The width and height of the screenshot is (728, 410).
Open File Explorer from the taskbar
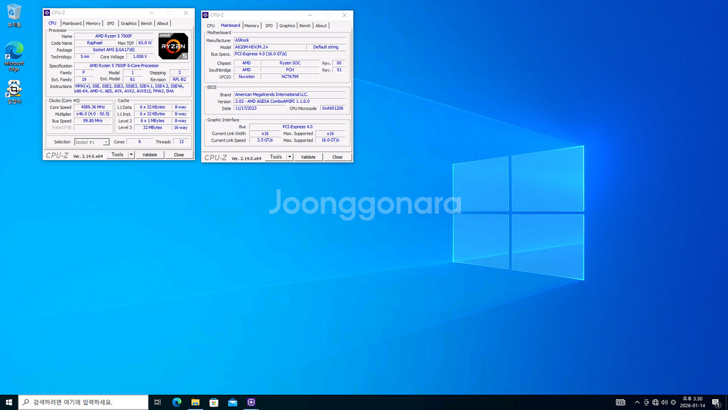pos(195,402)
